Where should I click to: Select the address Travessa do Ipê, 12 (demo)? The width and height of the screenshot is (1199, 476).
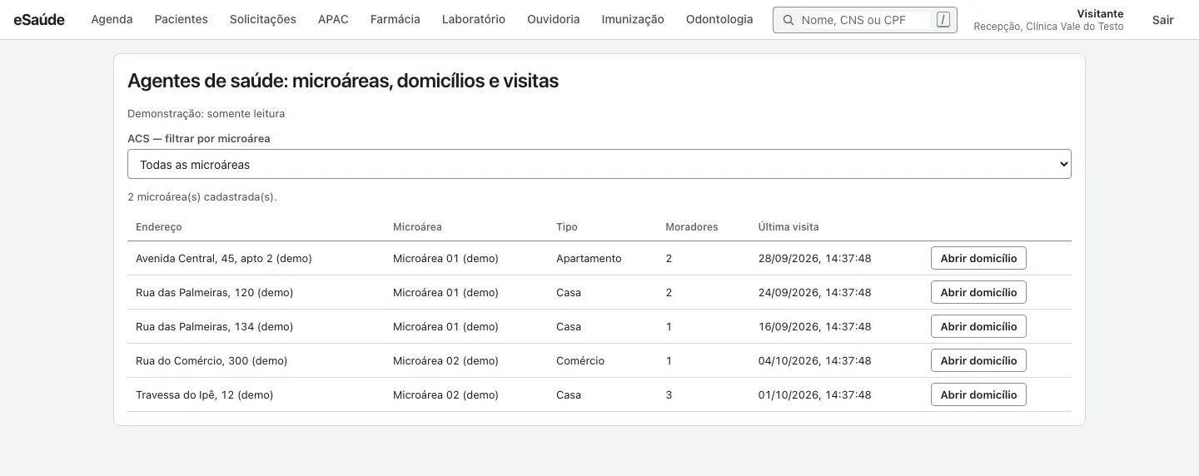click(x=205, y=394)
